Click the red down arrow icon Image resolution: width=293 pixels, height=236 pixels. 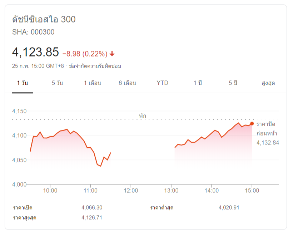click(x=112, y=54)
